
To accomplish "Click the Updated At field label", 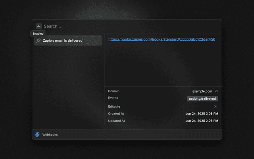I will click(117, 121).
